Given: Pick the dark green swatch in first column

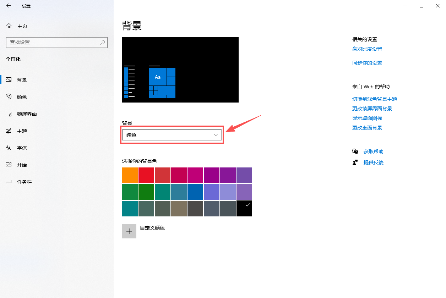Looking at the screenshot, I should (x=130, y=192).
